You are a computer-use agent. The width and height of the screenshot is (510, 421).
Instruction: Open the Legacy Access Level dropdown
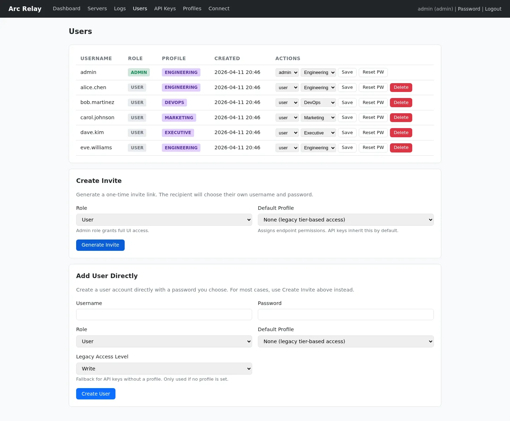(x=164, y=369)
